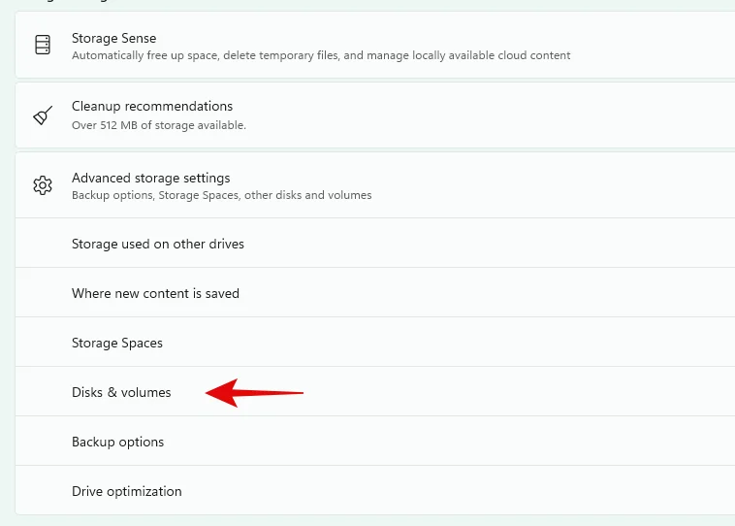
Task: Open the Storage Sense title
Action: 113,38
